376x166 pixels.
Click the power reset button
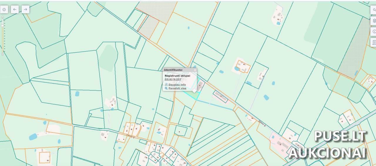point(4,9)
